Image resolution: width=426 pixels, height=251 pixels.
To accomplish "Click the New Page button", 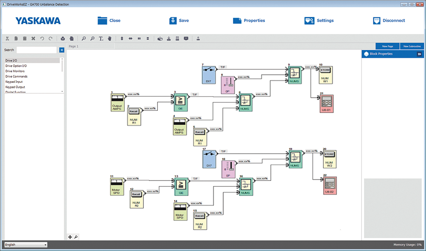I will click(387, 46).
